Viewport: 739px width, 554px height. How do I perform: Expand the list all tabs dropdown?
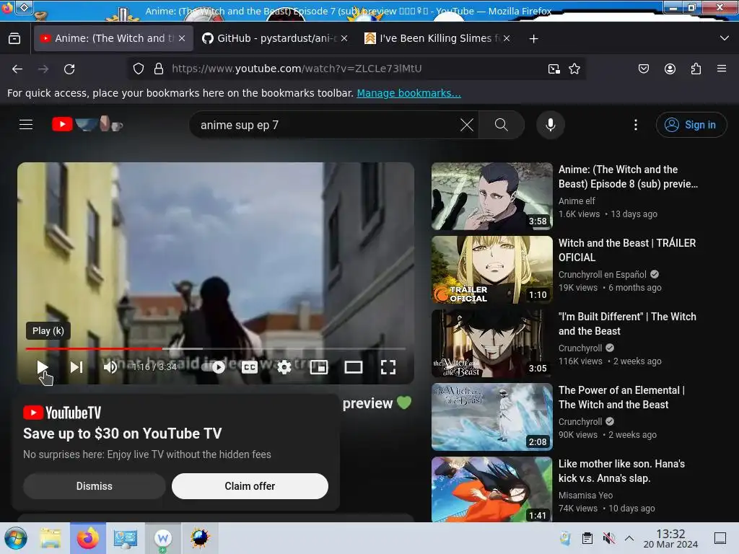coord(725,38)
